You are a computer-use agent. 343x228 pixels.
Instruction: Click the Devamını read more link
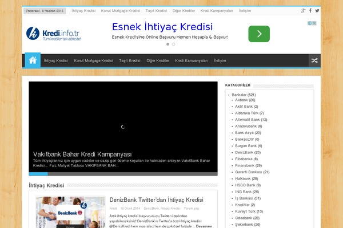[204, 226]
